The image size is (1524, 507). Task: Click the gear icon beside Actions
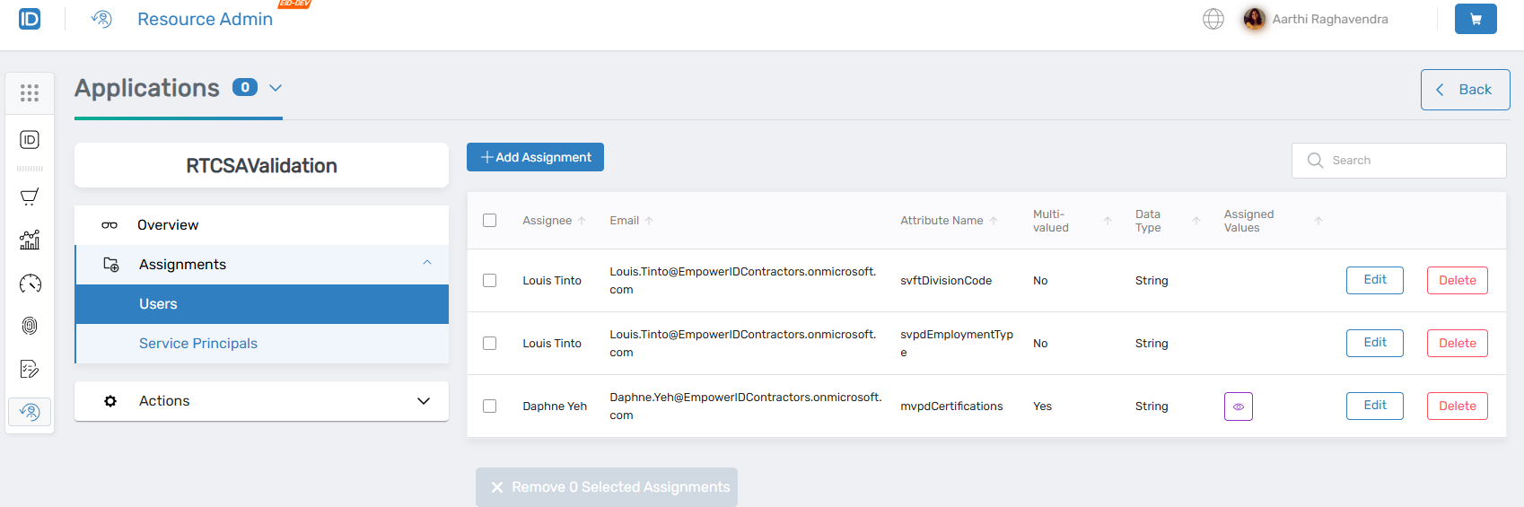[x=110, y=401]
